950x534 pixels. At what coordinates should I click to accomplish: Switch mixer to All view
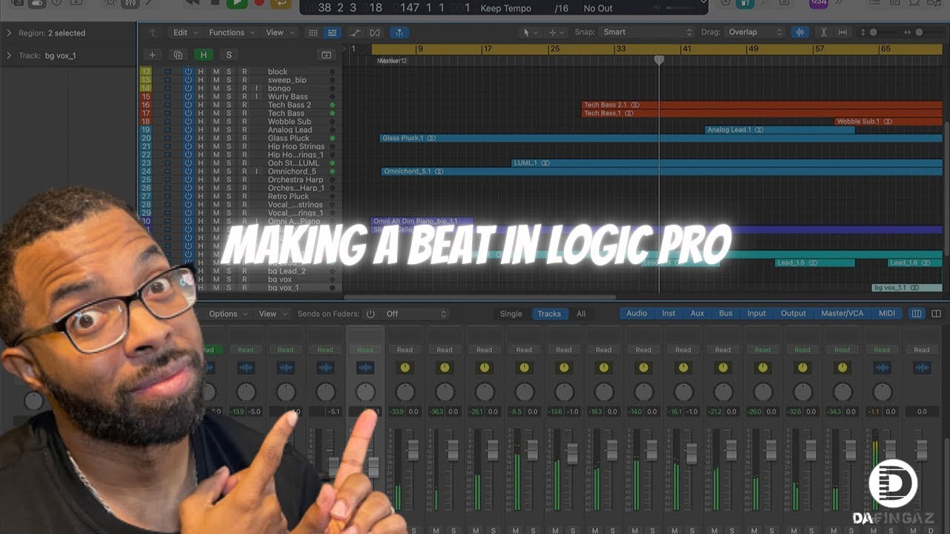point(581,314)
